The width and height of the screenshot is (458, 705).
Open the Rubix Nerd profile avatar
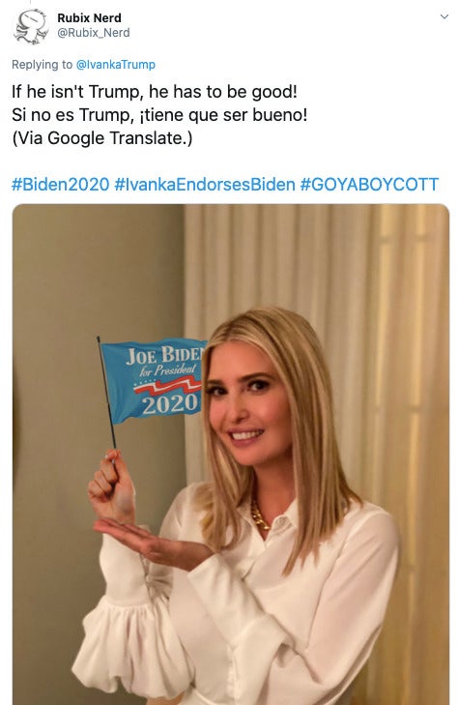pyautogui.click(x=31, y=26)
